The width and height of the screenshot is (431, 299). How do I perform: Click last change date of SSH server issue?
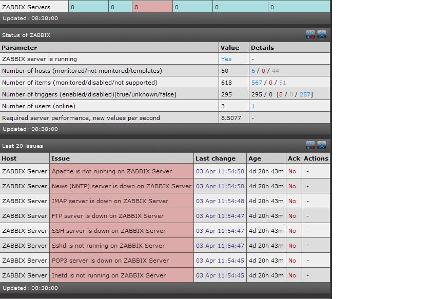[220, 231]
